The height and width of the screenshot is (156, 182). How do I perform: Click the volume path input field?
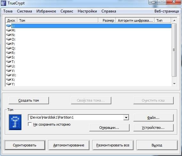(76, 118)
